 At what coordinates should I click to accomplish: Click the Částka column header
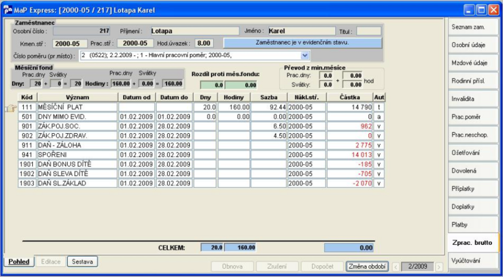pyautogui.click(x=350, y=97)
